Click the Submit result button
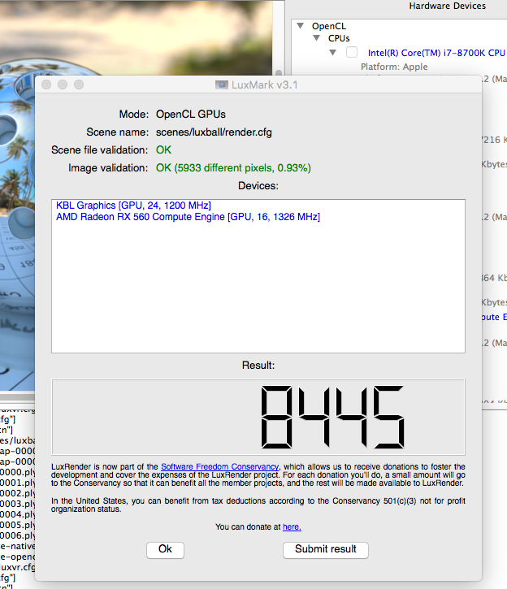This screenshot has height=589, width=507. (x=326, y=550)
